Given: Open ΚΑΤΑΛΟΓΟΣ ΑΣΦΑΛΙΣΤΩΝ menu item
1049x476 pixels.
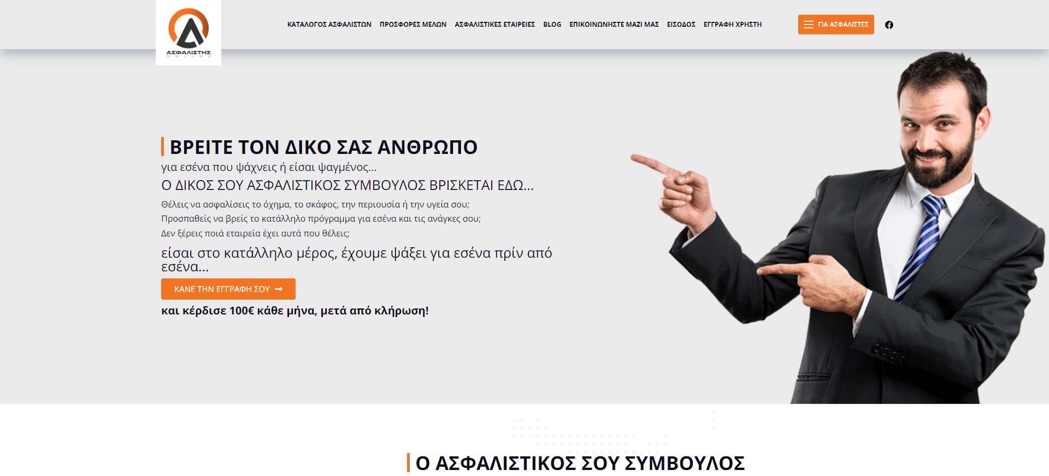Looking at the screenshot, I should 329,25.
